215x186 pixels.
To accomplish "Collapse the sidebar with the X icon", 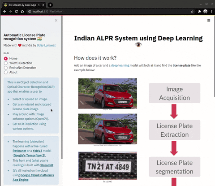I will tap(56, 20).
